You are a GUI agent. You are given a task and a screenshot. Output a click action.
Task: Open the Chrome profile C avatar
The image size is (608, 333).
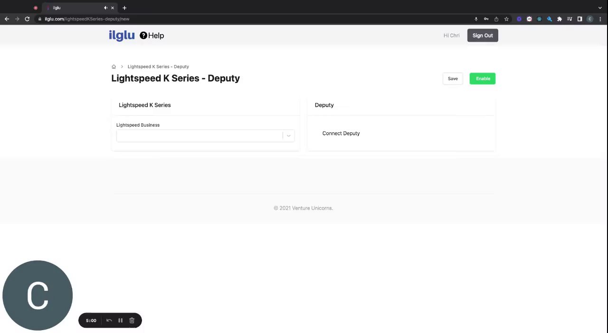tap(590, 19)
